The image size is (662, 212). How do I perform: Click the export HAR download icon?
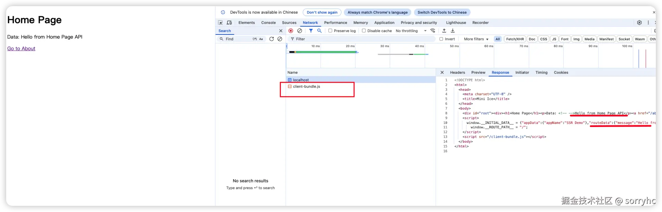(x=453, y=31)
